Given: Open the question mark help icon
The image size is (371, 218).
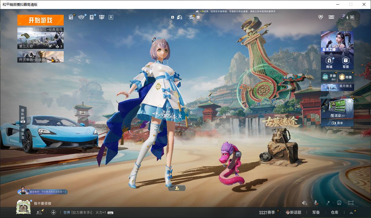Looking at the screenshot, I should [x=92, y=17].
